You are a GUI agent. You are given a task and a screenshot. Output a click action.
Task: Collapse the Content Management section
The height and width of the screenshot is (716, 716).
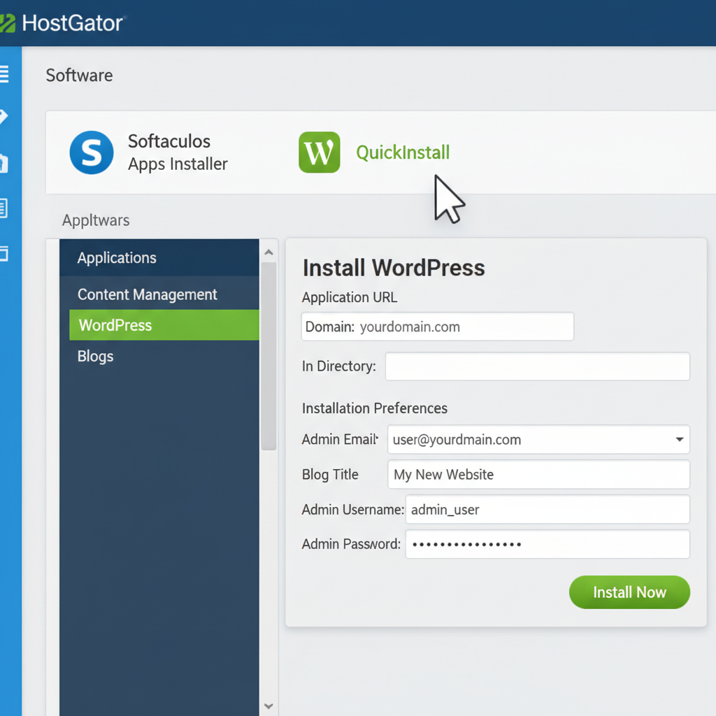coord(147,294)
